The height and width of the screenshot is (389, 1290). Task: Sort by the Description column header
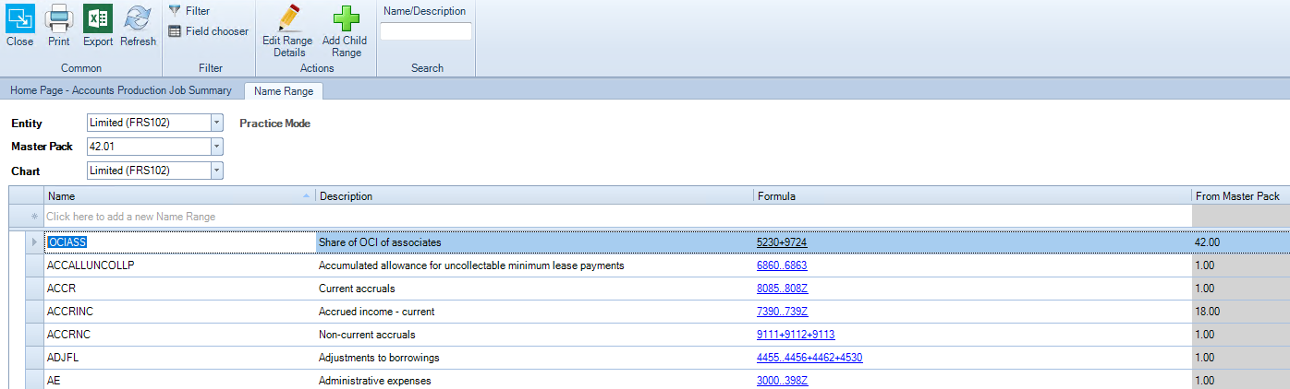coord(534,196)
